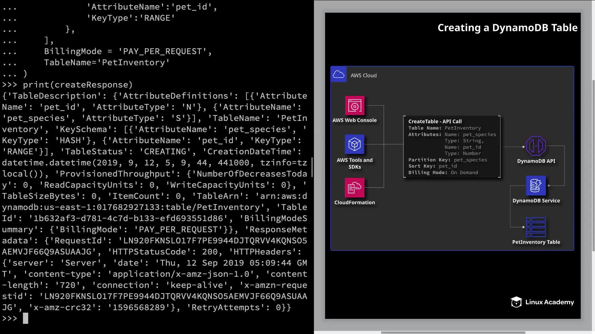The width and height of the screenshot is (595, 334).
Task: Click the Linux Academy logo
Action: [x=542, y=302]
